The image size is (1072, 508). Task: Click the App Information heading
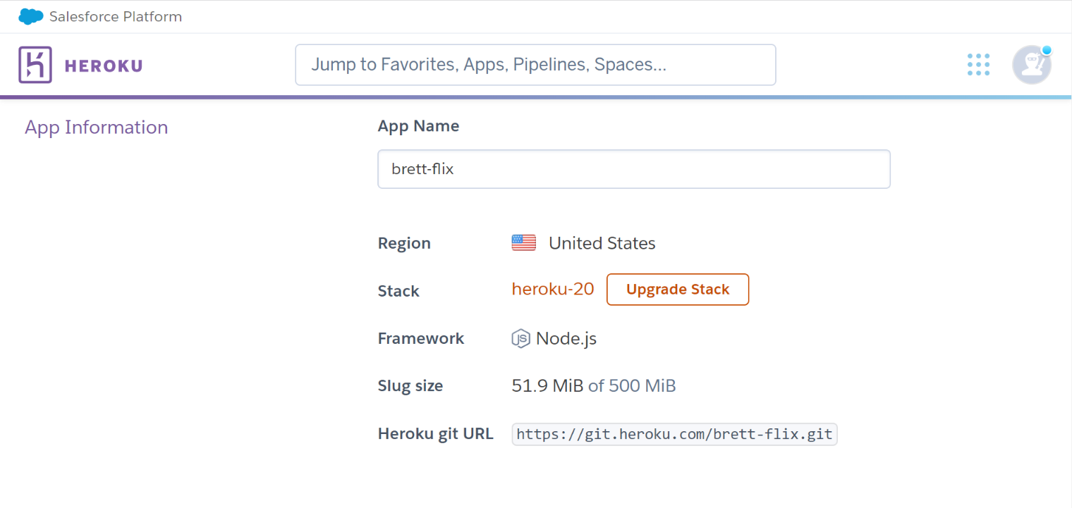(97, 128)
